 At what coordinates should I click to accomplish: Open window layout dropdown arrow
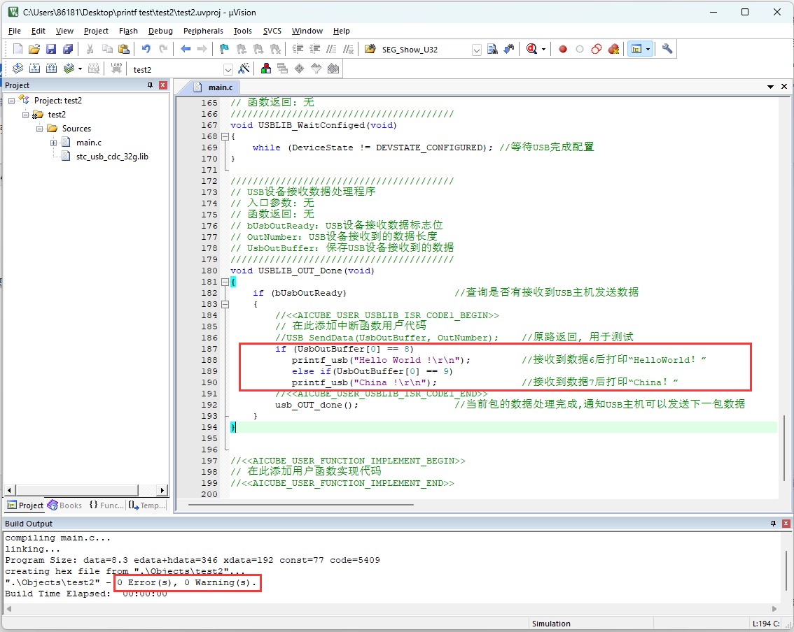[x=648, y=49]
